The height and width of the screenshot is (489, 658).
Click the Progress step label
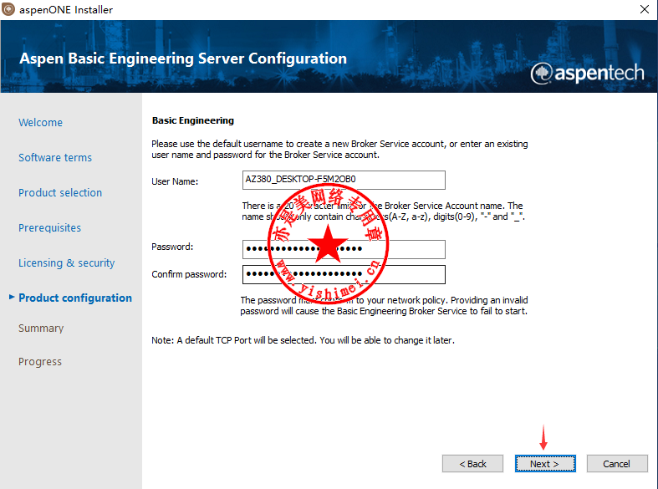pyautogui.click(x=40, y=361)
